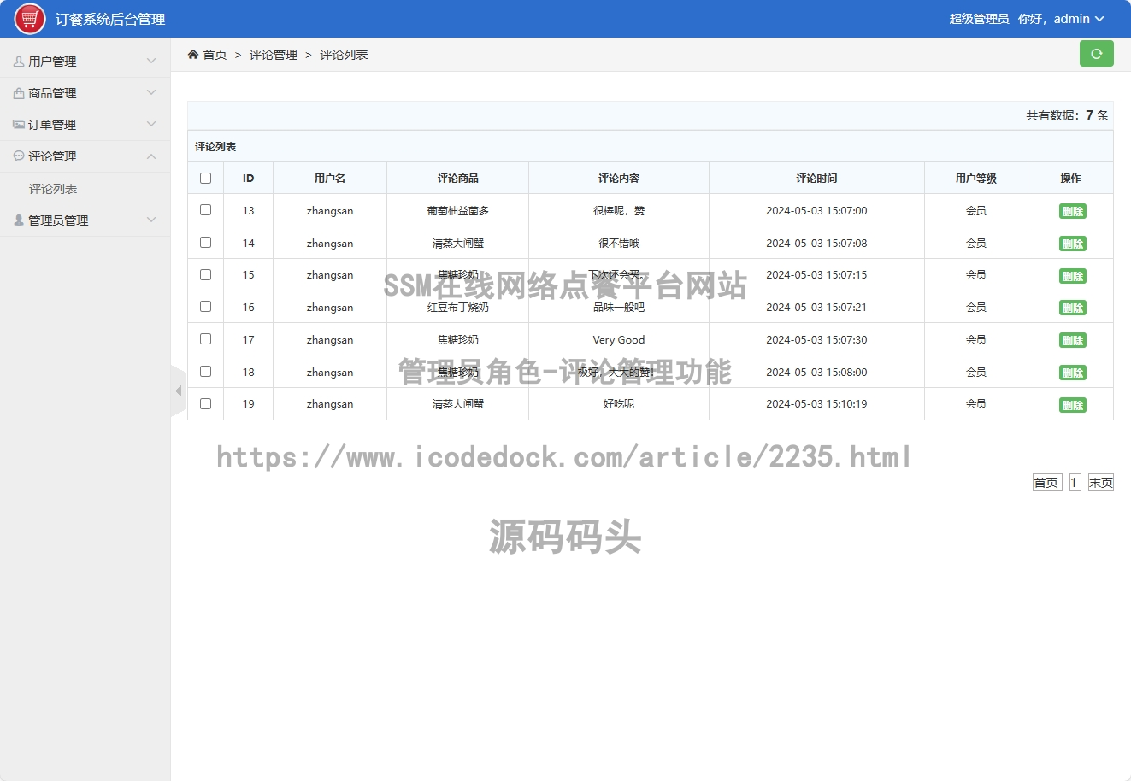This screenshot has height=781, width=1131.
Task: Check the box for comment ID 13
Action: click(x=205, y=210)
